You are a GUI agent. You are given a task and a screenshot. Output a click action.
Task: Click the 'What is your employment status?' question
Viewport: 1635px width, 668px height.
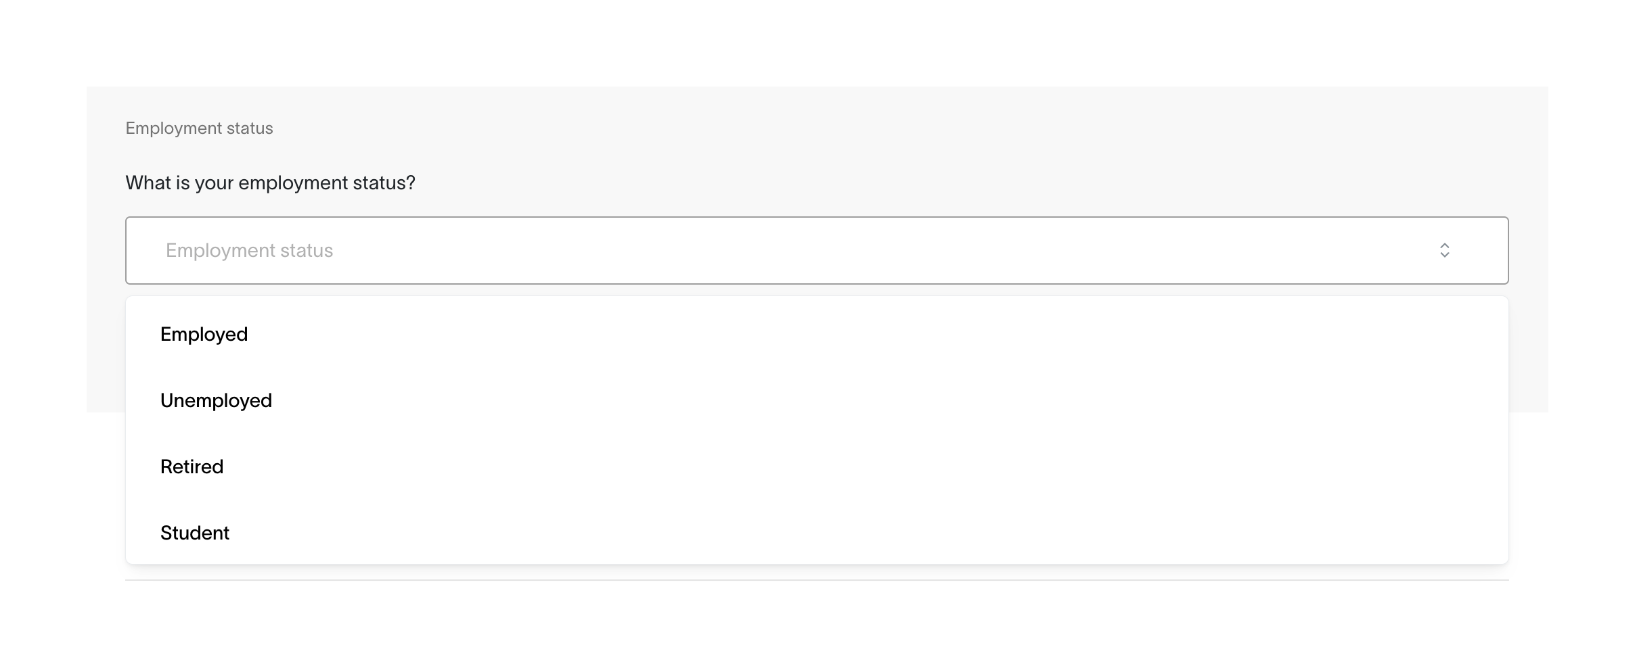270,183
